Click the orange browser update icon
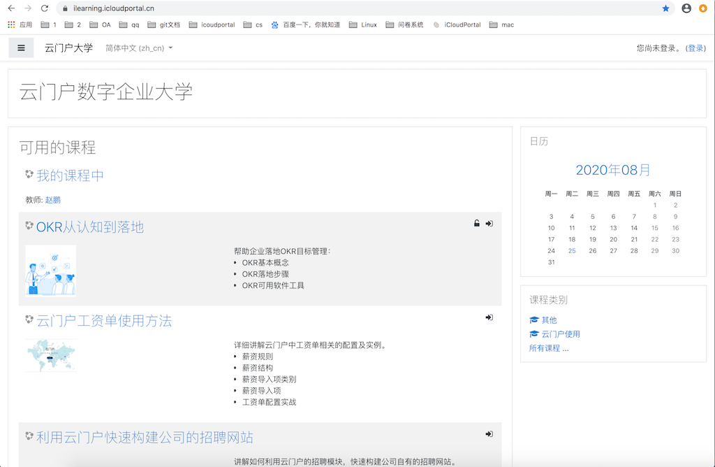The width and height of the screenshot is (715, 467). tap(702, 8)
